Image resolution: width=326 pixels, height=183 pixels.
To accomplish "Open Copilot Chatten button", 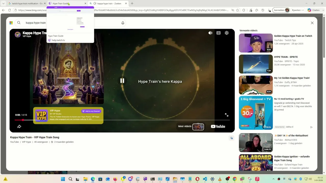I will coord(313,10).
